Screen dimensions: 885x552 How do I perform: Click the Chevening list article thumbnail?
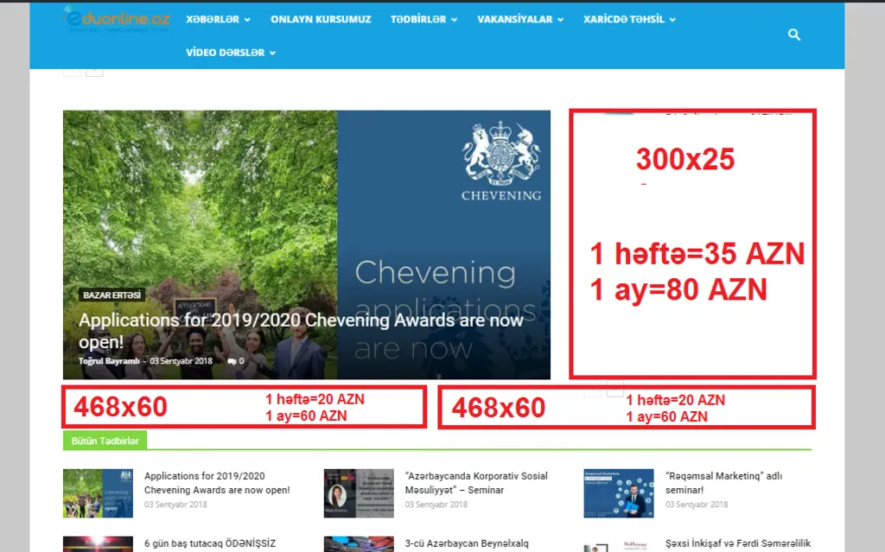coord(98,493)
